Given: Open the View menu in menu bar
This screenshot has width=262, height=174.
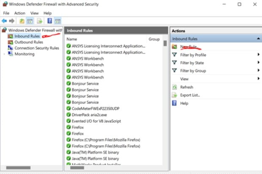Looking at the screenshot, I should [x=34, y=13].
